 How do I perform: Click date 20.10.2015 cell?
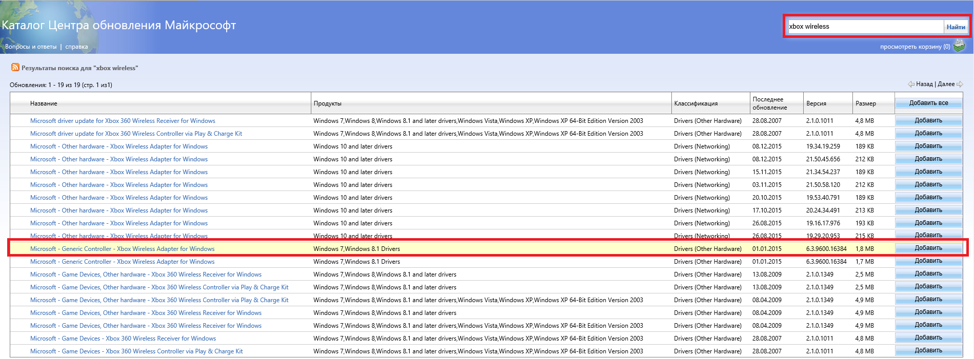[767, 198]
